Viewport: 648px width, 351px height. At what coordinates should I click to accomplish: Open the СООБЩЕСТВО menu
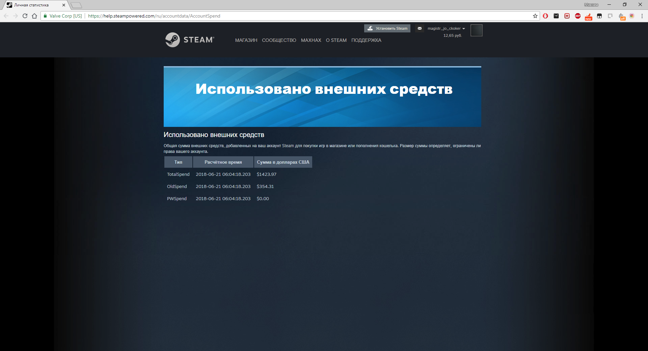(279, 40)
